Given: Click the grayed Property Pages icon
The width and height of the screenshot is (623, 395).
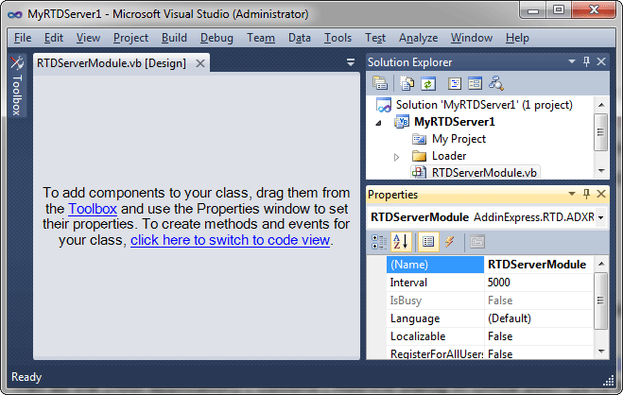Looking at the screenshot, I should (x=477, y=242).
